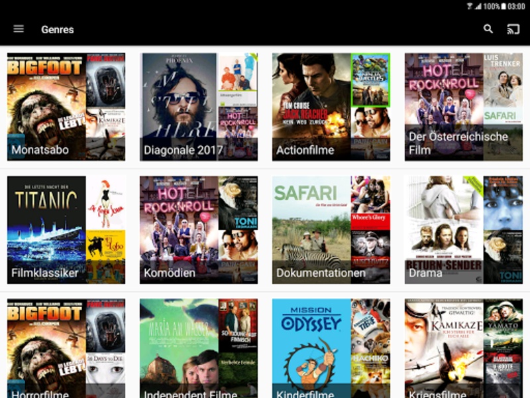Check the battery status icon
This screenshot has width=530, height=398.
click(x=503, y=6)
